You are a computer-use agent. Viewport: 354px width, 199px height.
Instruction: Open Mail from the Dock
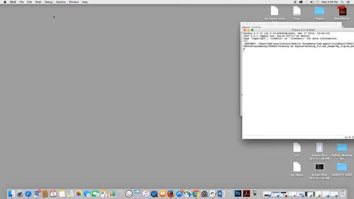(x=37, y=193)
